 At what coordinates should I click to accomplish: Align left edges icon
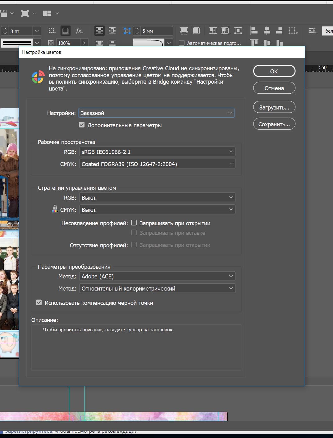(254, 30)
